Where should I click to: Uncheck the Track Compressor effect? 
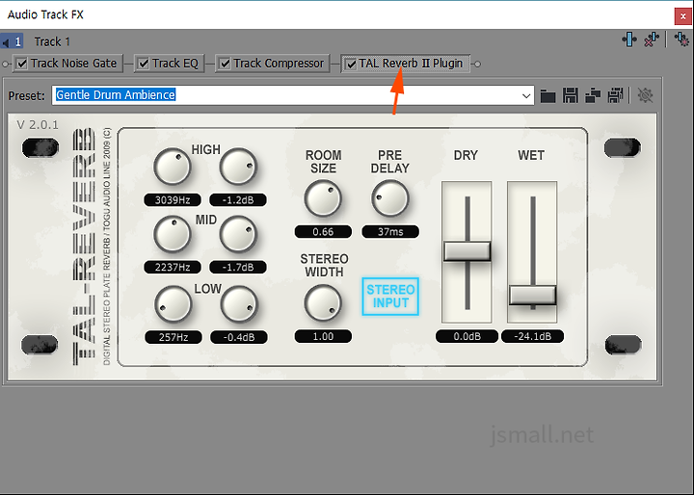coord(225,64)
